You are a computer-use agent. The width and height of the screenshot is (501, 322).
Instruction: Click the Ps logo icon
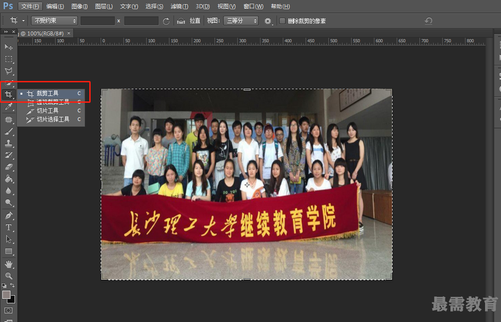click(x=8, y=6)
